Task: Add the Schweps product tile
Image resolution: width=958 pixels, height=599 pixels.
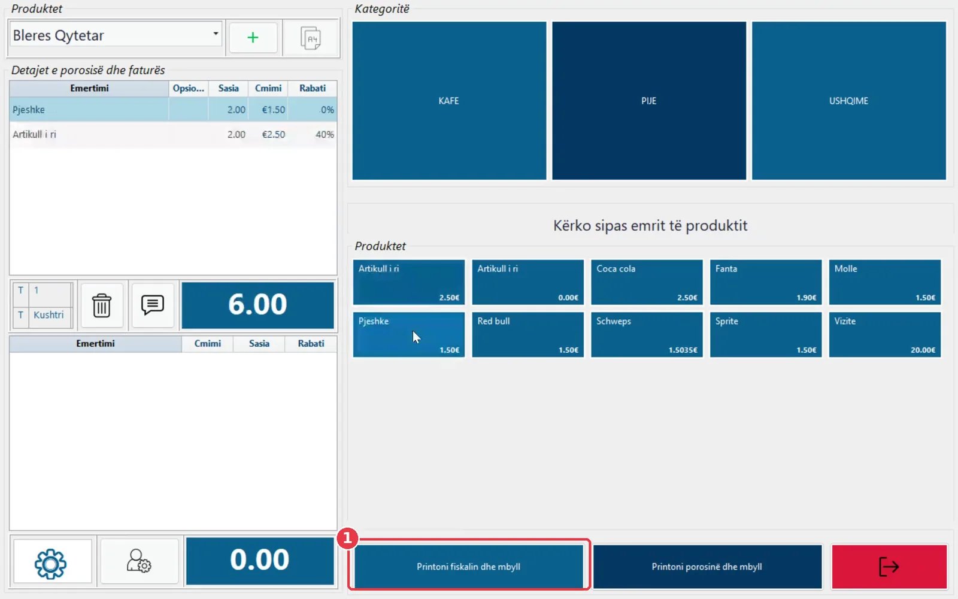Action: [647, 335]
